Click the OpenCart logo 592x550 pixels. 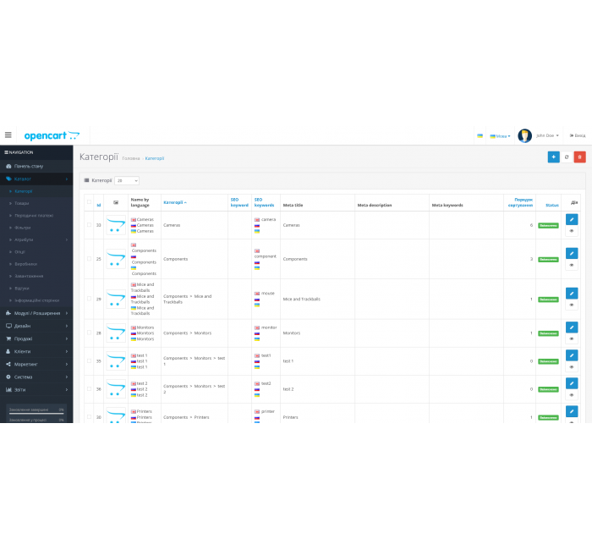52,135
